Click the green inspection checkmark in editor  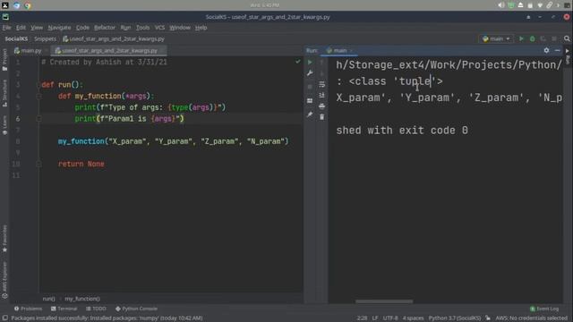click(298, 62)
